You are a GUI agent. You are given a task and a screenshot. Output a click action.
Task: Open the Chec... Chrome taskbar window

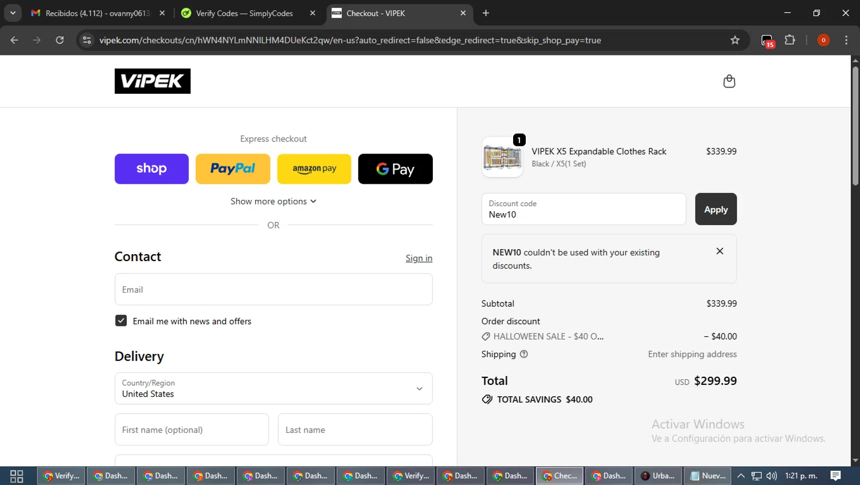click(560, 476)
